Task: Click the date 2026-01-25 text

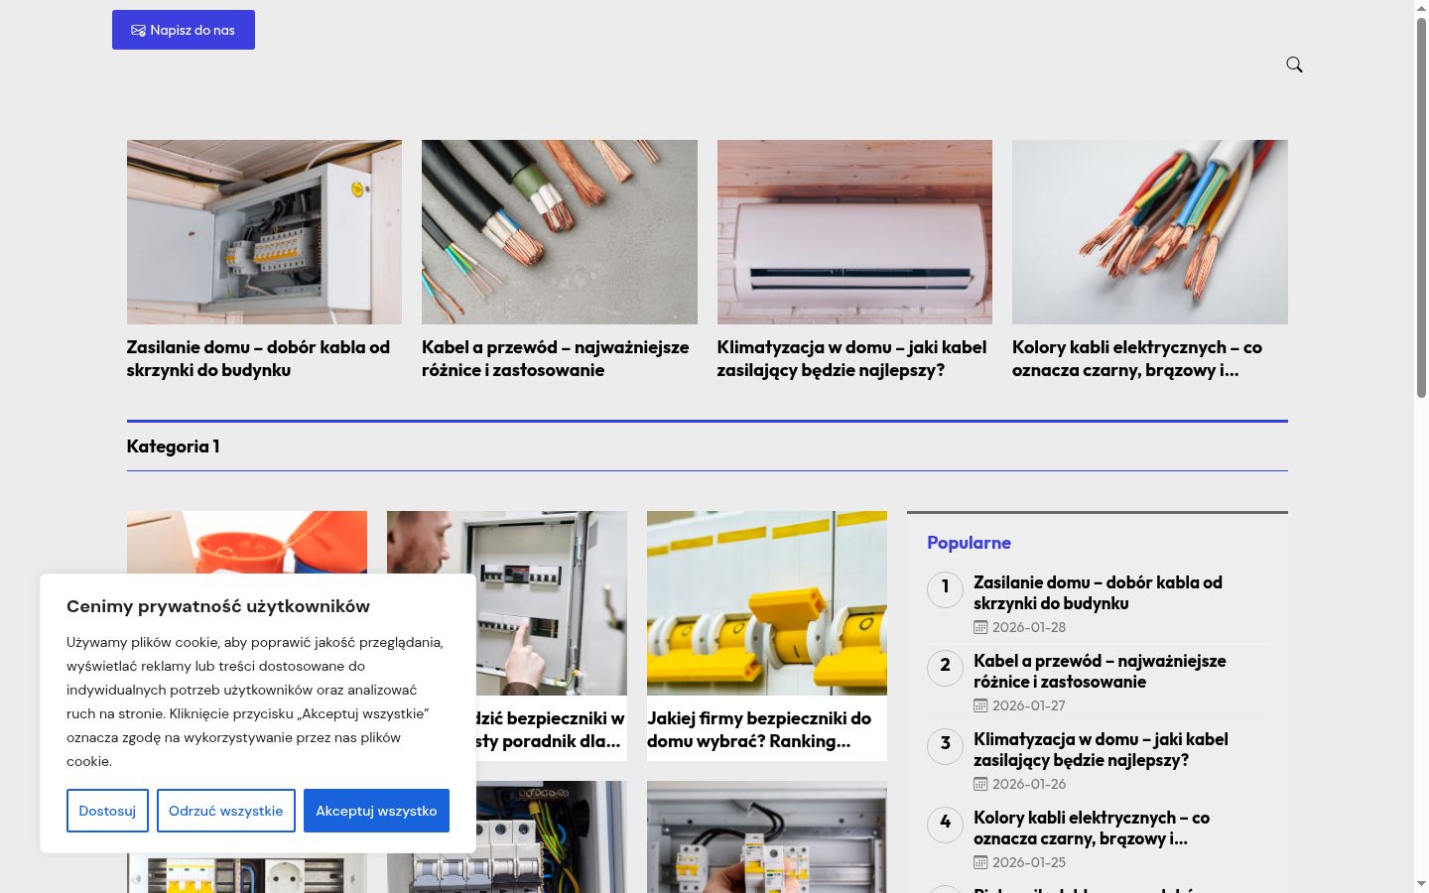Action: (x=1029, y=862)
